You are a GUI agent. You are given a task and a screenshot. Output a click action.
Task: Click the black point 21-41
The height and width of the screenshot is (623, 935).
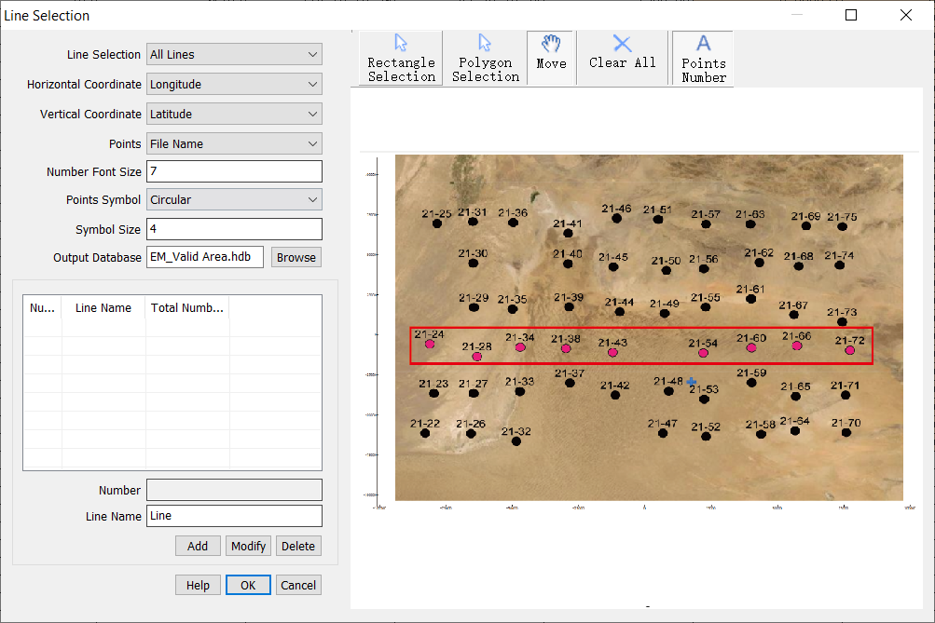(x=569, y=233)
